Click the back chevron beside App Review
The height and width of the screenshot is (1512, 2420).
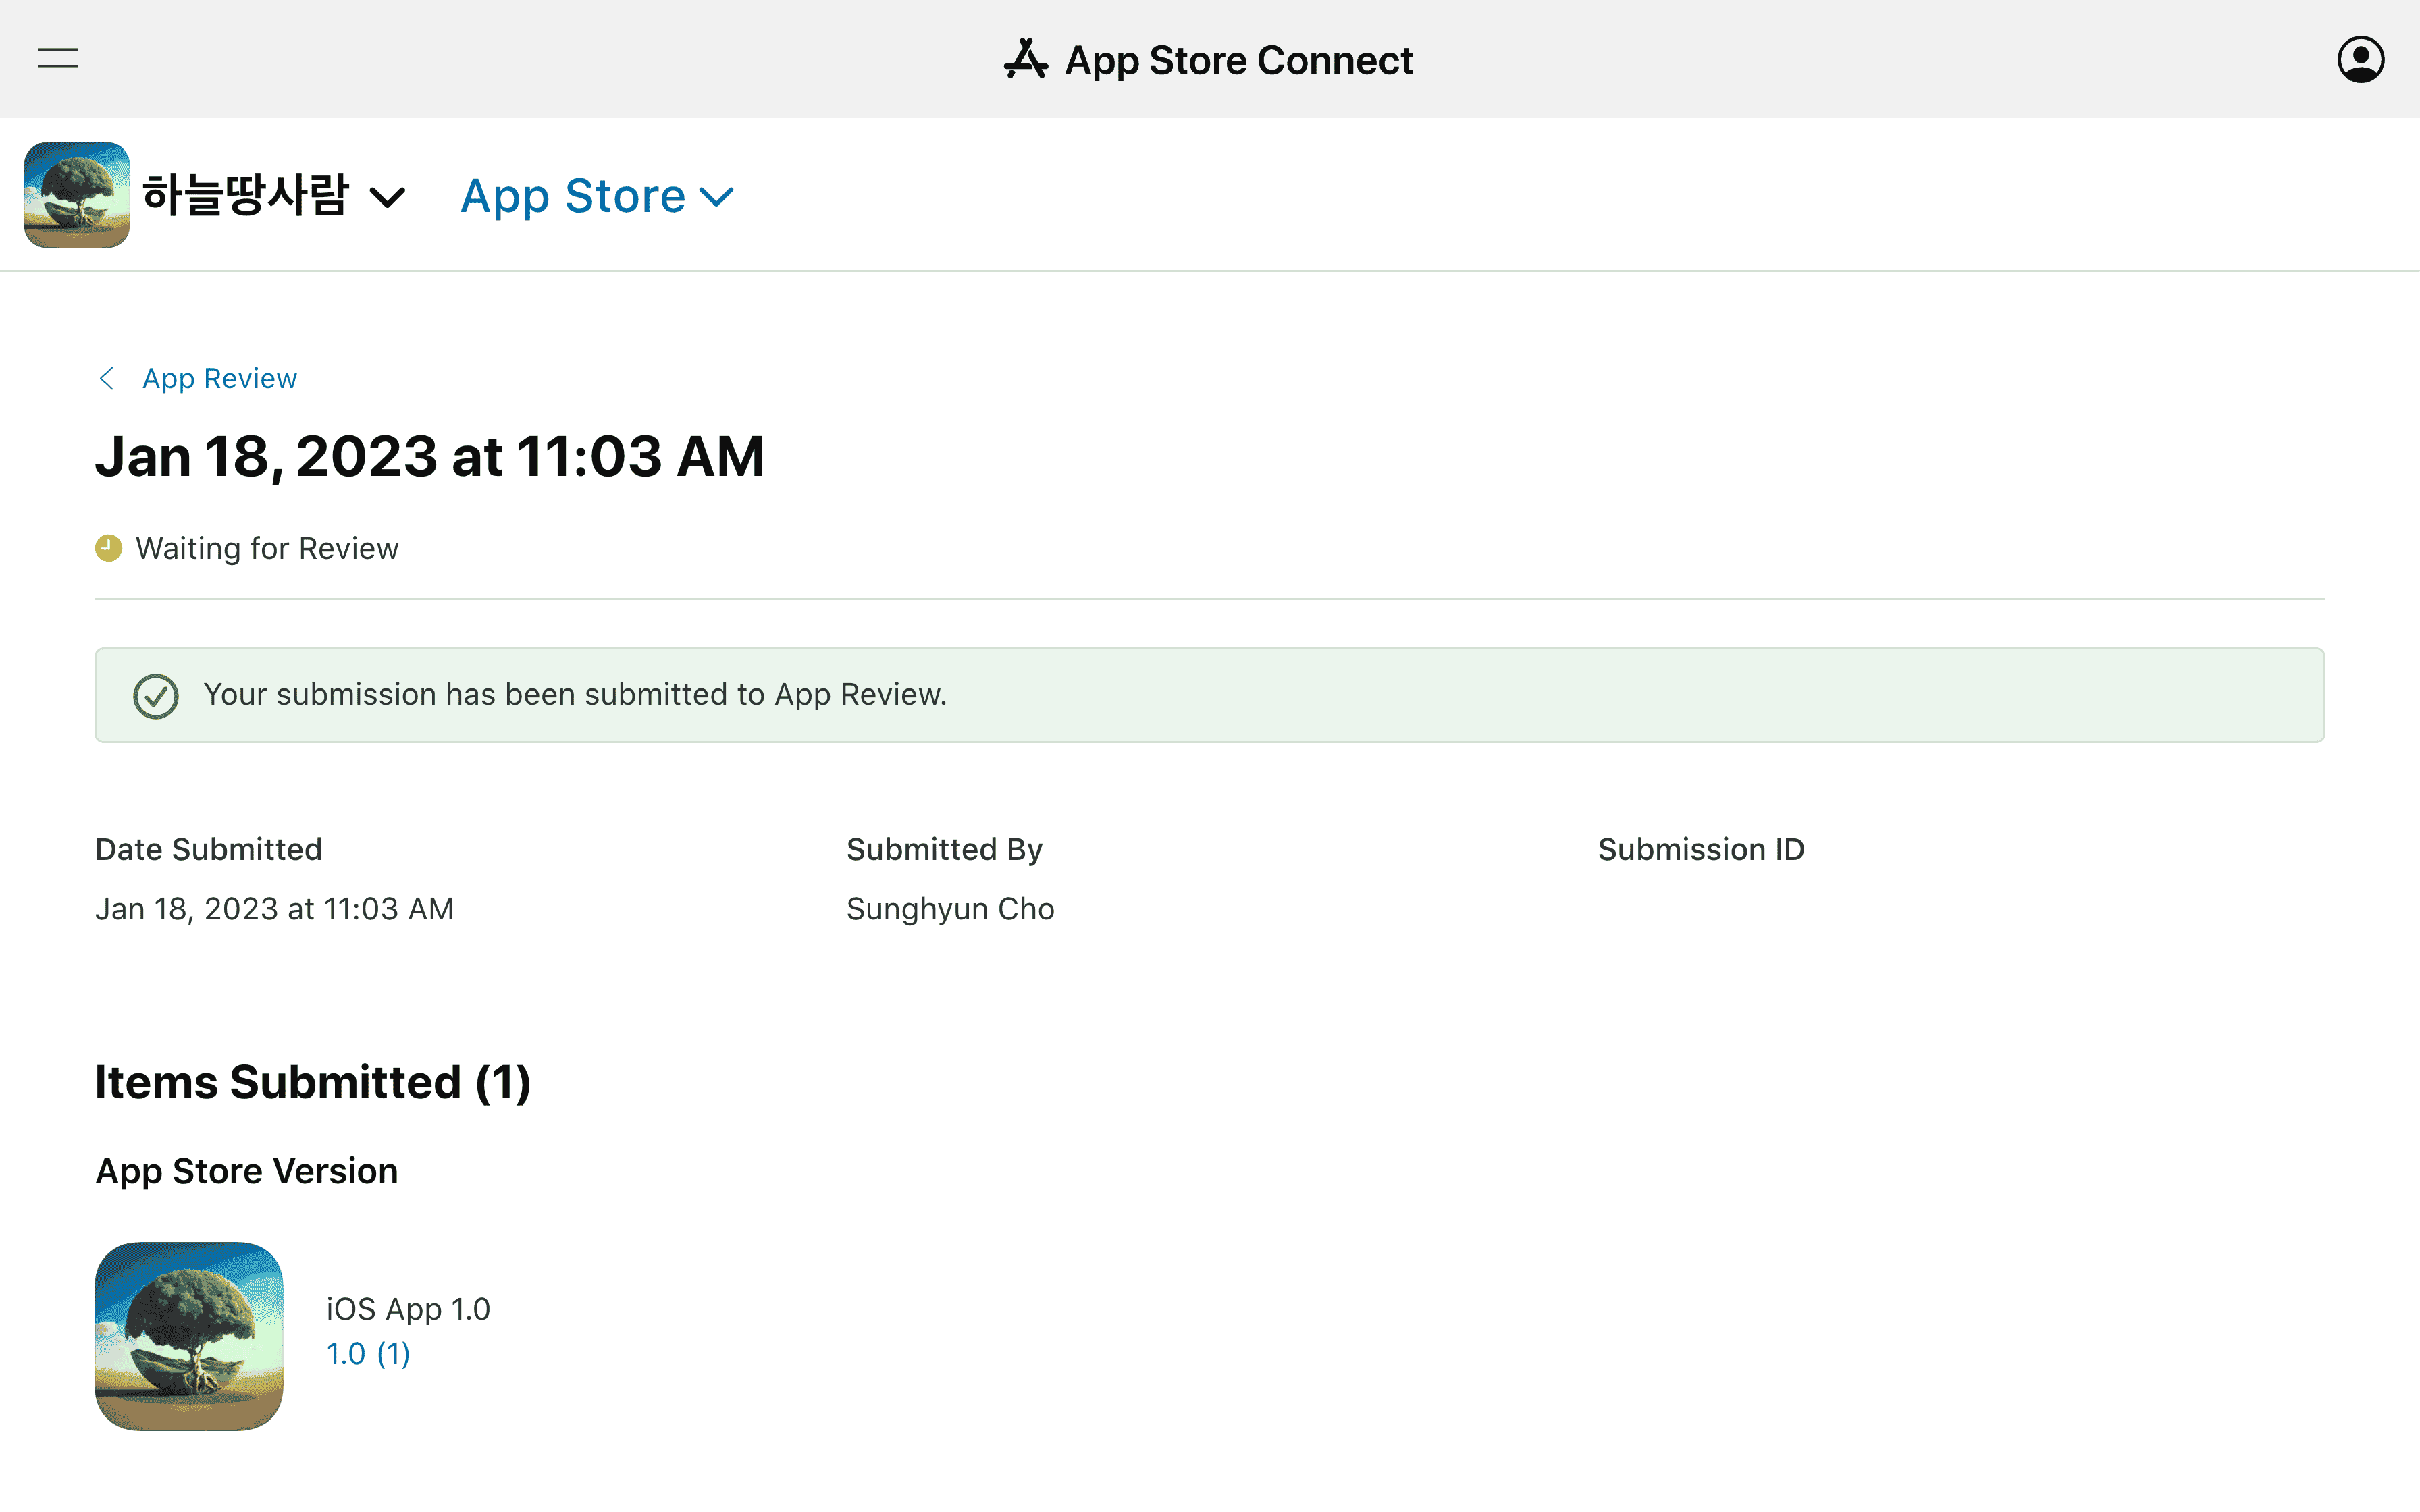click(x=107, y=379)
